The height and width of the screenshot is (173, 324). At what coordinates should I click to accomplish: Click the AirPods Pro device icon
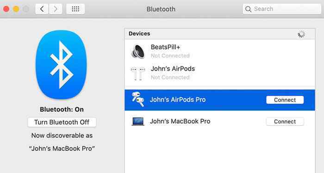[138, 99]
